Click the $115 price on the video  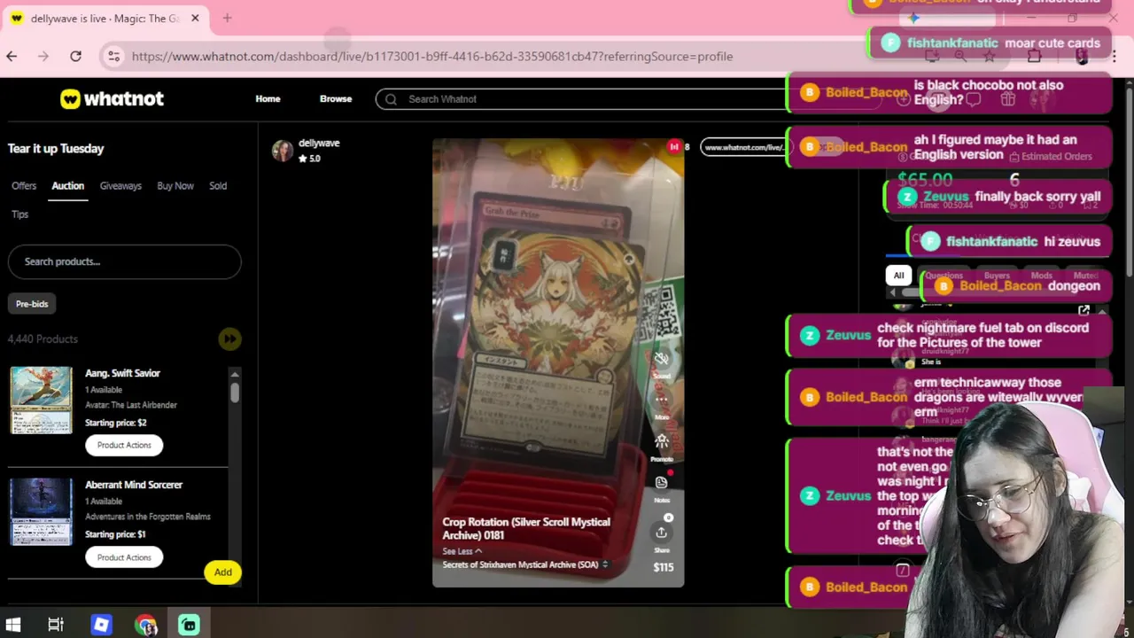tap(664, 567)
